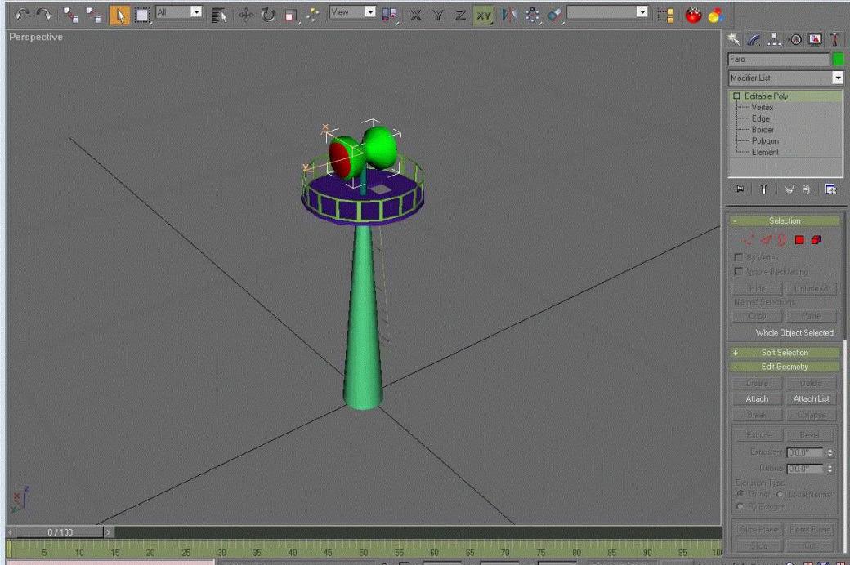
Task: Click the red teapot Render Scene icon
Action: (693, 15)
